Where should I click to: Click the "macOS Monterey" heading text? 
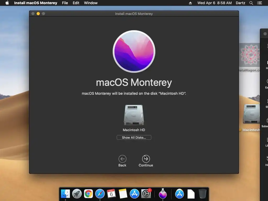[x=134, y=82]
